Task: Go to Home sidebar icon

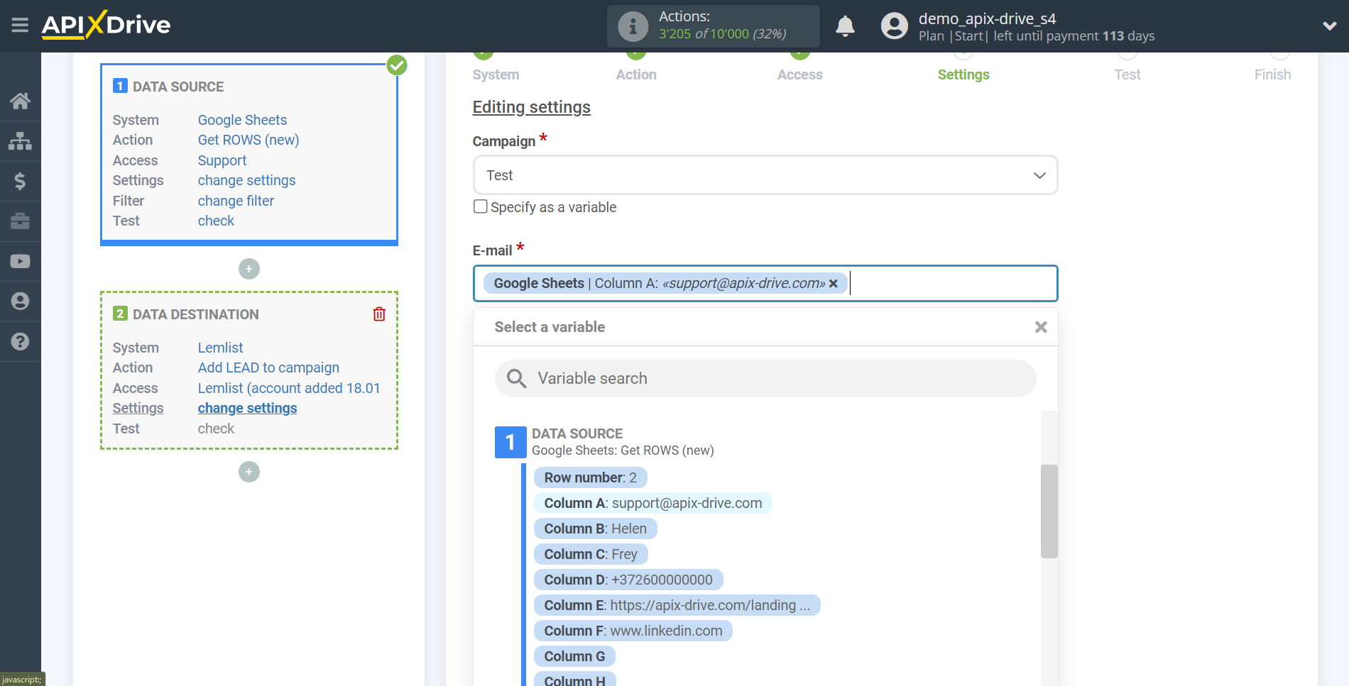Action: 20,101
